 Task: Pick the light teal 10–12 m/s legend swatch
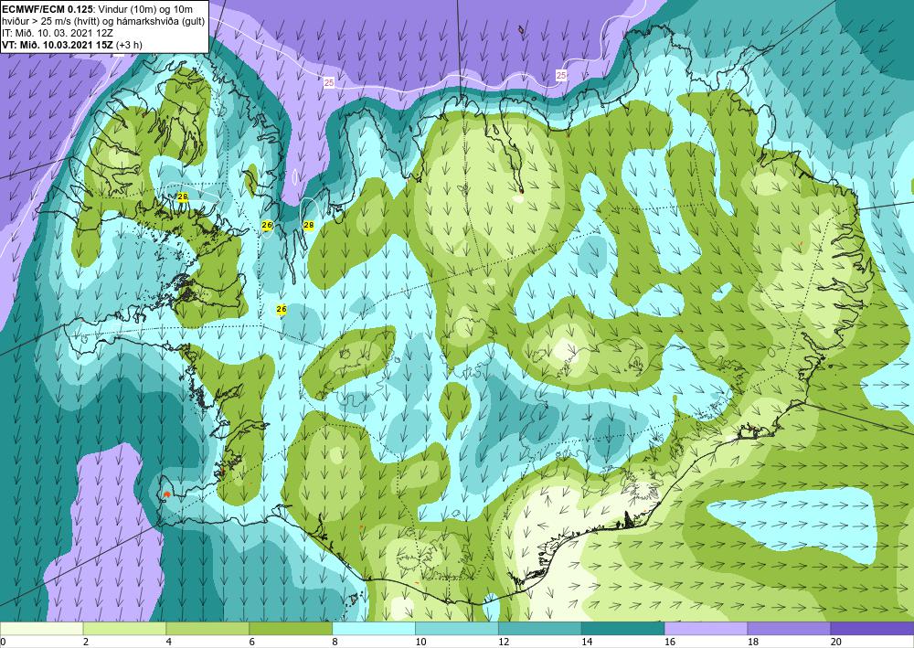coord(457,629)
